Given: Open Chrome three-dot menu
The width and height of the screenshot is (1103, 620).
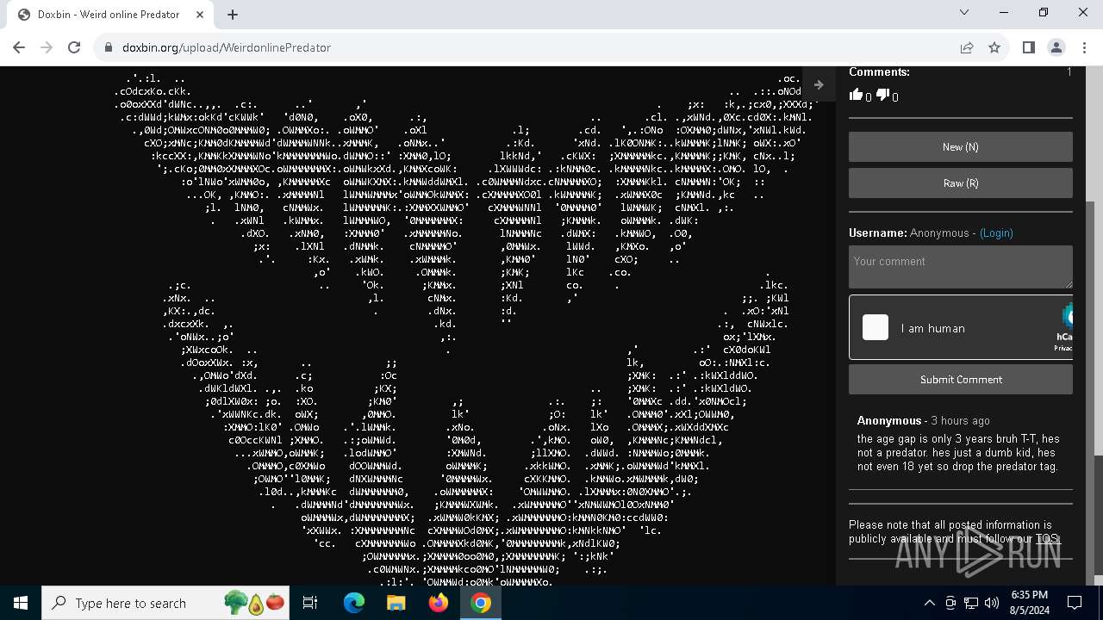Looking at the screenshot, I should [1084, 47].
